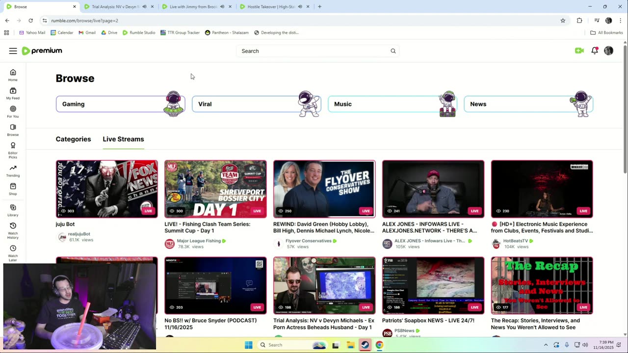Open the juju Bot live stream thumbnail
Screen dimensions: 628x353
(107, 189)
